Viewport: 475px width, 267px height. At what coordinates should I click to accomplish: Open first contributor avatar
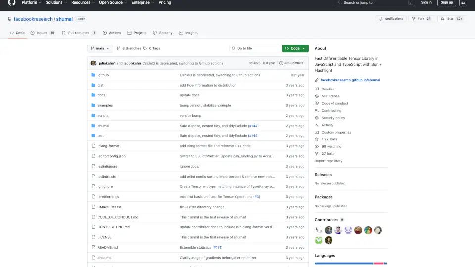(319, 230)
